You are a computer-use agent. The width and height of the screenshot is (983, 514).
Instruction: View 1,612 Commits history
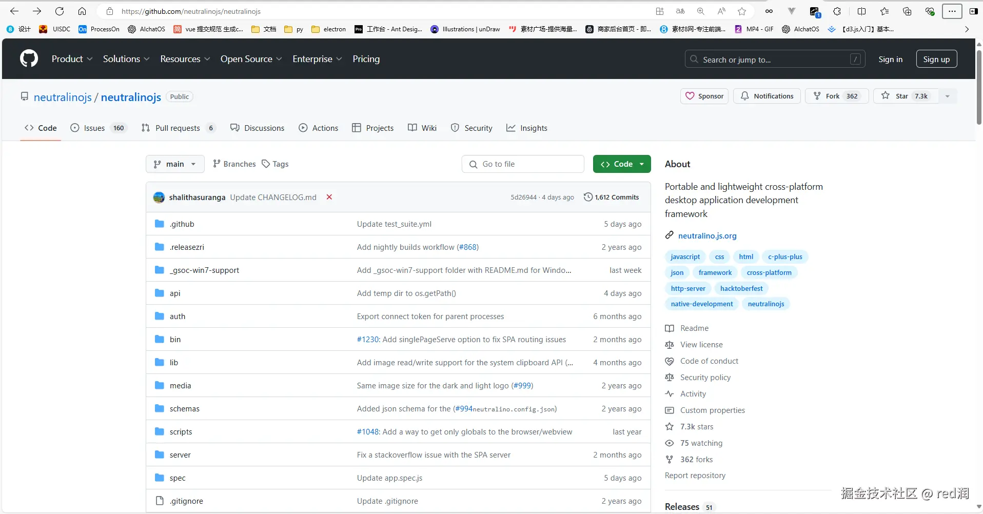611,197
